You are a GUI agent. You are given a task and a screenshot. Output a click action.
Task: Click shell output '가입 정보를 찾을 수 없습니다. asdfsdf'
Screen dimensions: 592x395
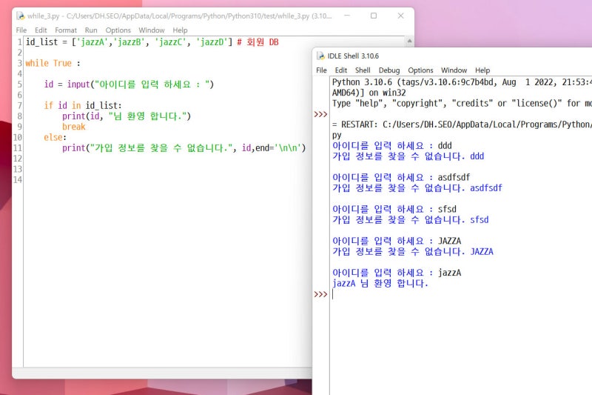coord(417,187)
